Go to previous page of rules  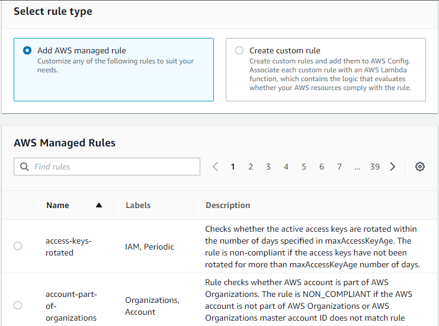click(216, 167)
